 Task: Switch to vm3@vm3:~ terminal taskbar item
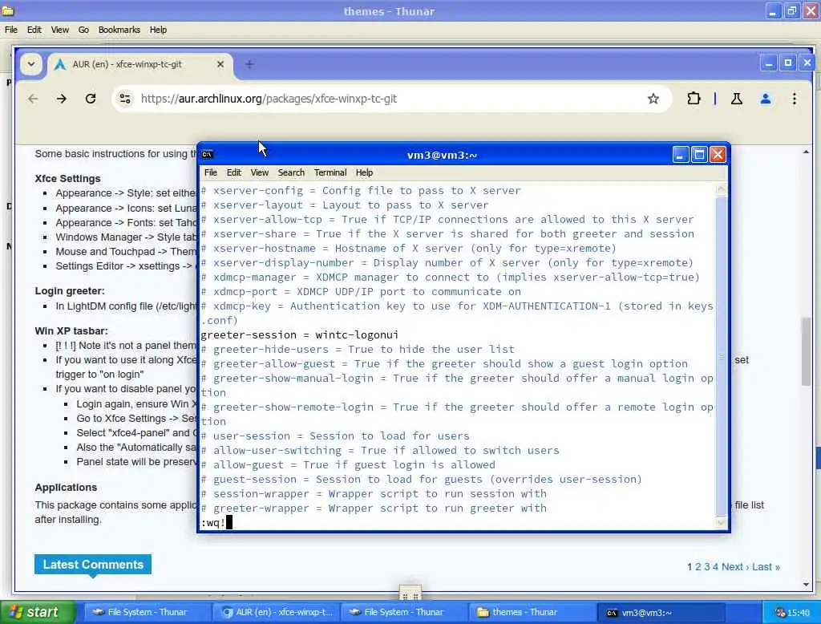pyautogui.click(x=661, y=612)
